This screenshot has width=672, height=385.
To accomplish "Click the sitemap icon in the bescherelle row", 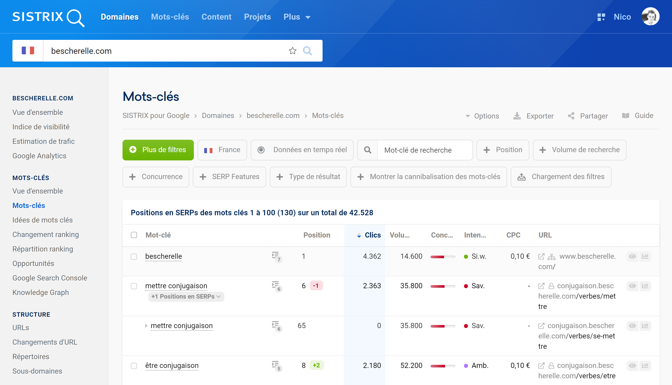I will (x=551, y=257).
